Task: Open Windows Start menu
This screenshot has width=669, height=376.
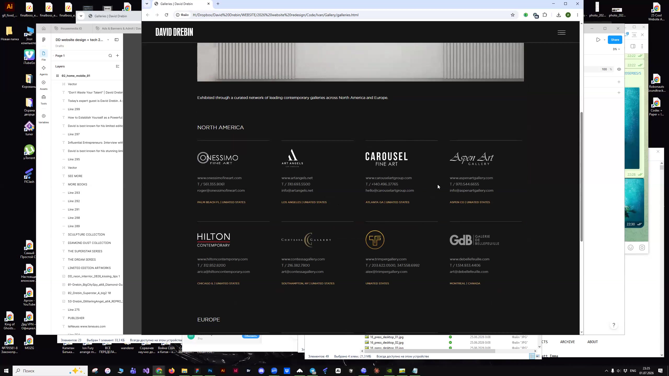Action: click(6, 371)
